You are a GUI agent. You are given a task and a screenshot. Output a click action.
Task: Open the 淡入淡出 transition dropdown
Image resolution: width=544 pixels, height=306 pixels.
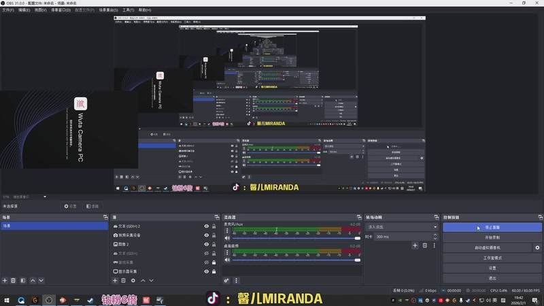pyautogui.click(x=402, y=227)
